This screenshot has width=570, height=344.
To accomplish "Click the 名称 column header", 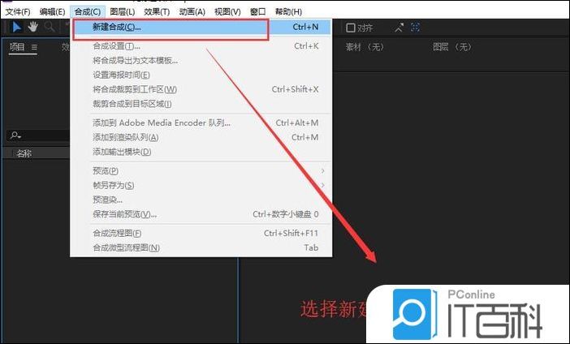I will (24, 153).
